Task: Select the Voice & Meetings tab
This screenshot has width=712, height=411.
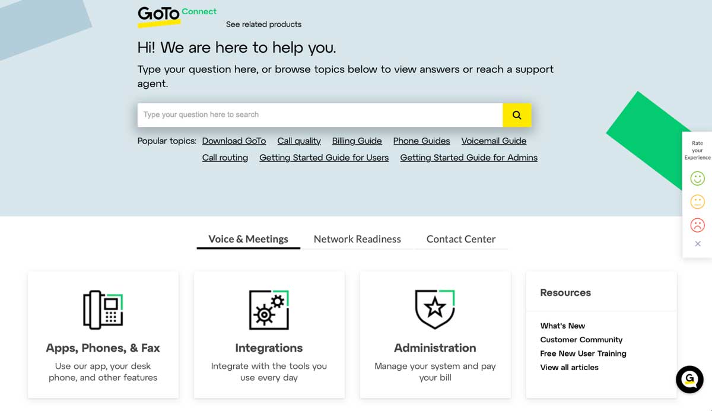Action: (x=248, y=239)
